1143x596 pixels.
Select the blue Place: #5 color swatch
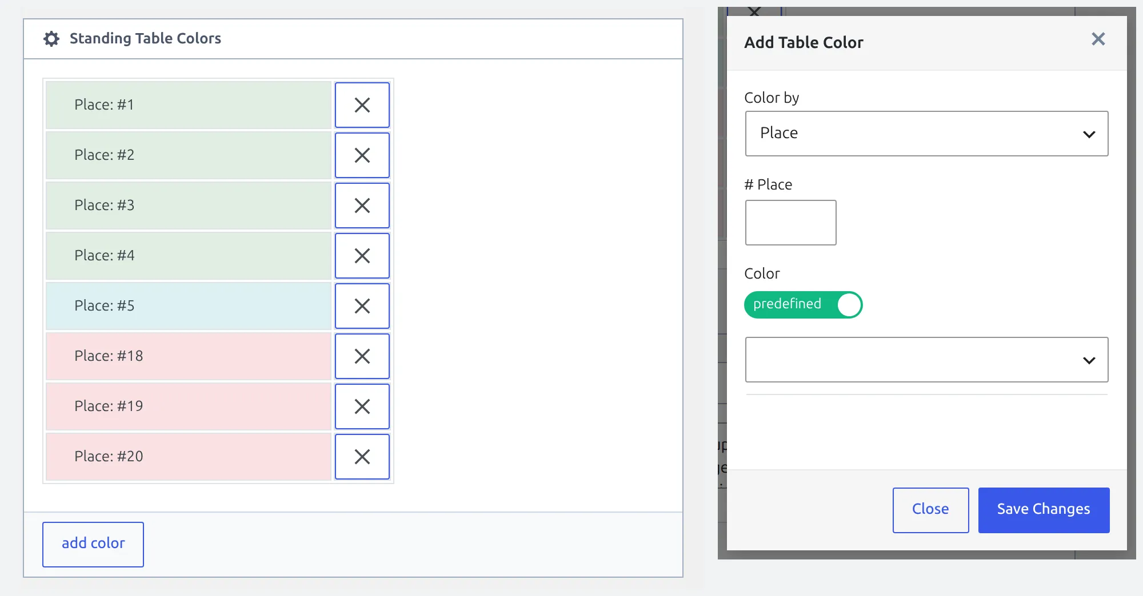click(x=189, y=306)
